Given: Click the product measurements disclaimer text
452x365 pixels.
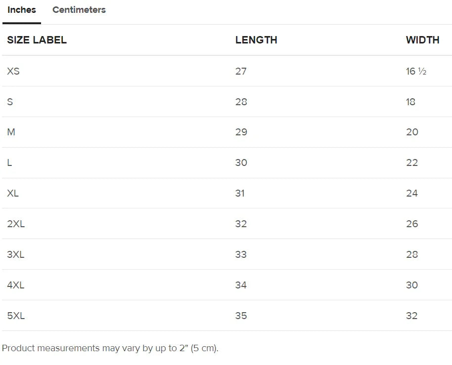Looking at the screenshot, I should tap(110, 348).
